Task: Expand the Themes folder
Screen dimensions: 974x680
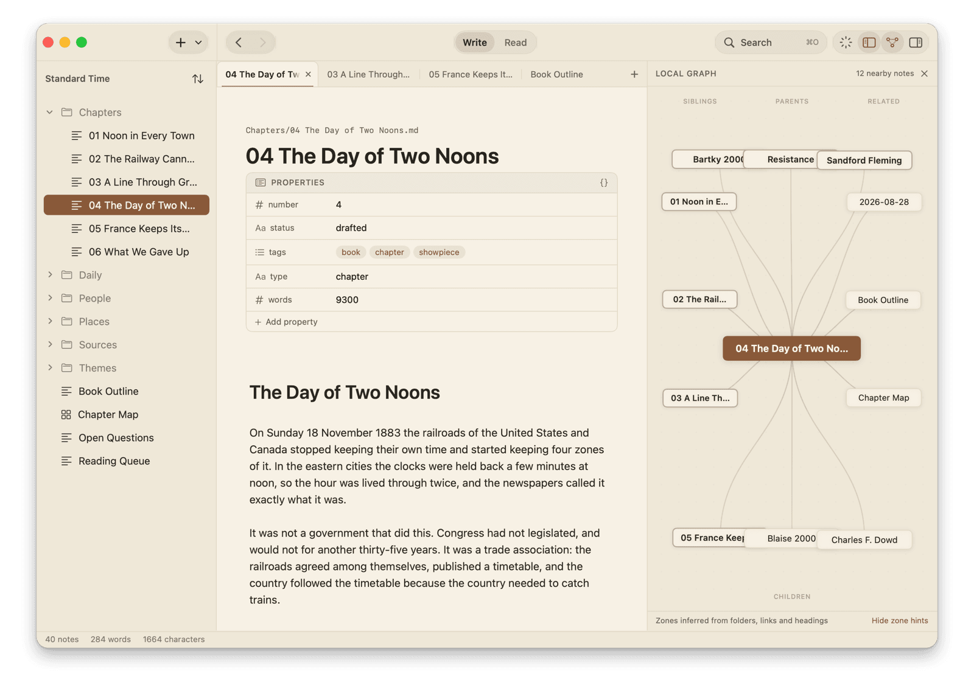Action: [50, 368]
